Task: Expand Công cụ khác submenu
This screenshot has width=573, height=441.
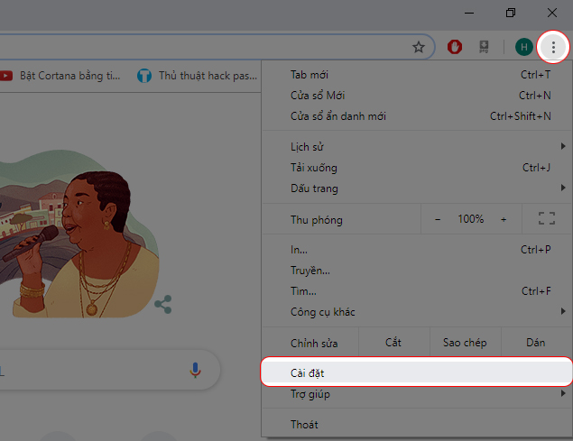Action: 417,312
